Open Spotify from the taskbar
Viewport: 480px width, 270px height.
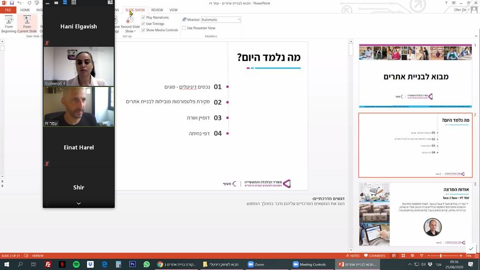(x=76, y=264)
